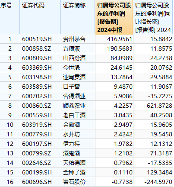Image resolution: width=174 pixels, height=187 pixels.
Task: Click growth rate 24.2738
Action: (x=161, y=58)
